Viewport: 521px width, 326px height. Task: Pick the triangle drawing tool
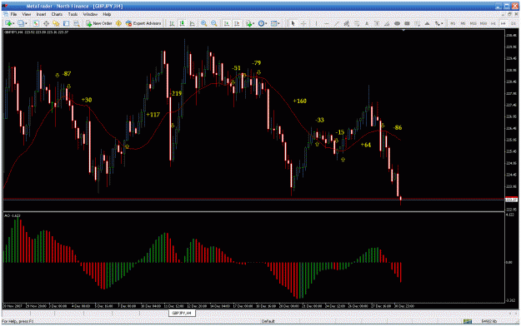pyautogui.click(x=428, y=23)
